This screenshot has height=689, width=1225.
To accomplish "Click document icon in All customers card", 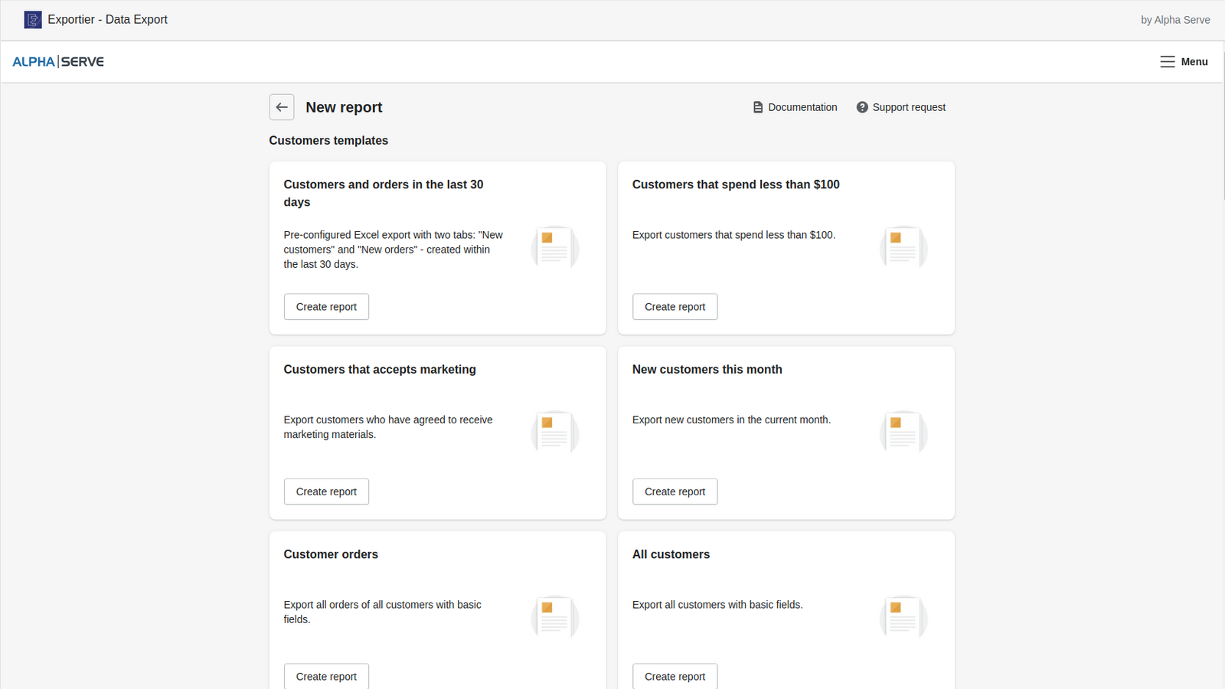I will point(903,617).
